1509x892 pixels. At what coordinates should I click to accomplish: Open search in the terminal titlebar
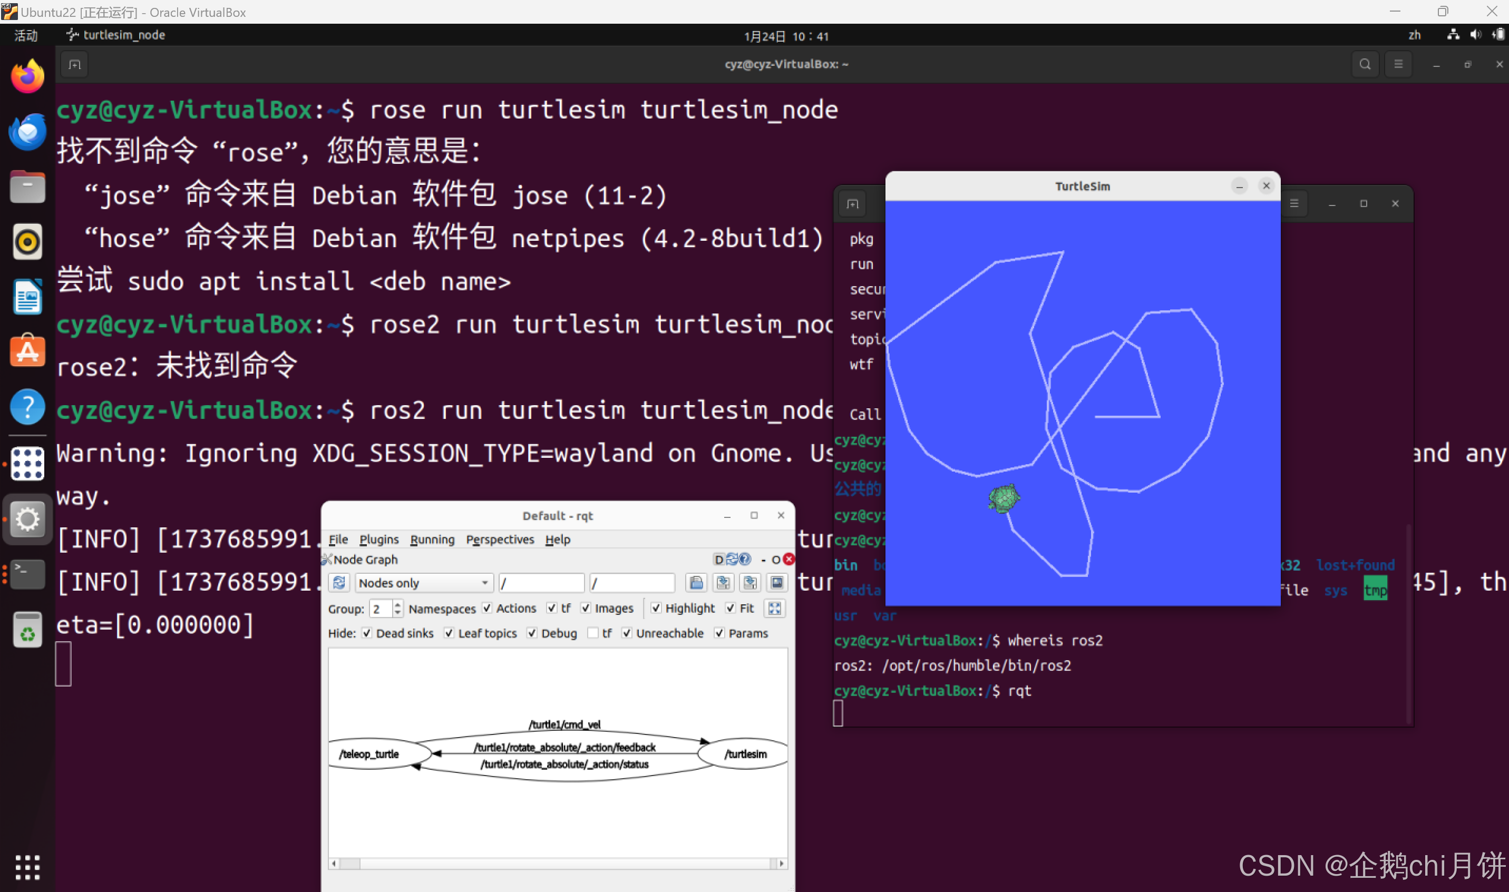click(1365, 64)
